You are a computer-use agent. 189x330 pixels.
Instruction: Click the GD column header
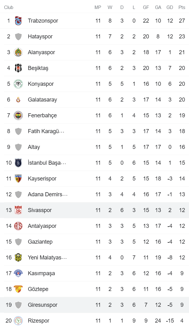170,7
